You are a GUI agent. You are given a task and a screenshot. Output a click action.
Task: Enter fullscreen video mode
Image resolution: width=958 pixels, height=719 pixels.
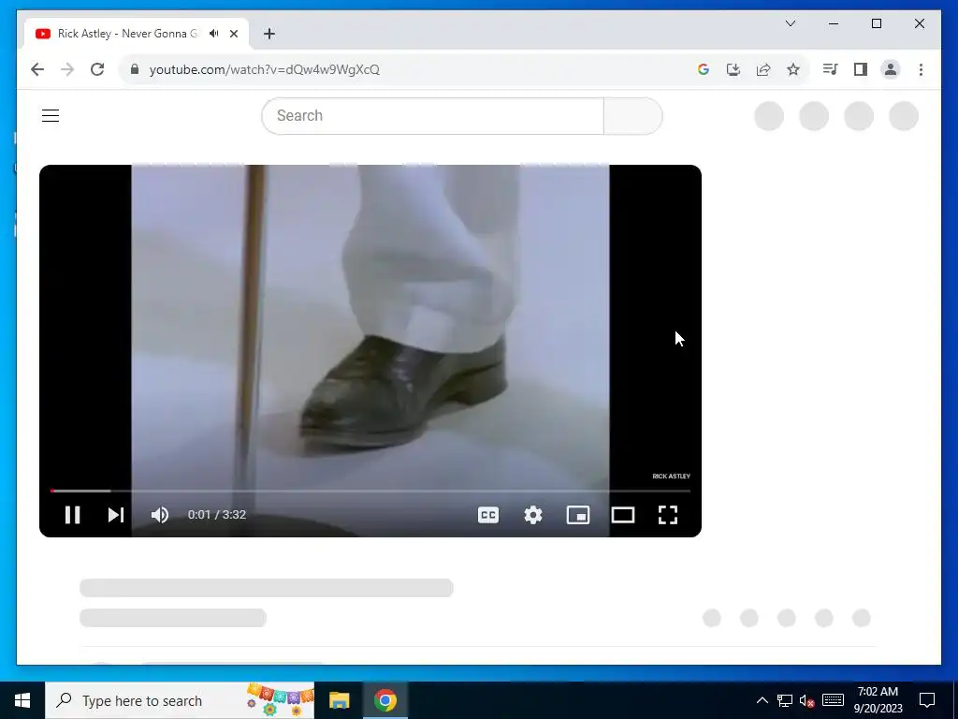[668, 515]
